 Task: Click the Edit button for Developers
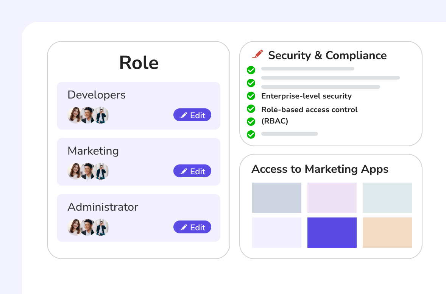click(192, 115)
